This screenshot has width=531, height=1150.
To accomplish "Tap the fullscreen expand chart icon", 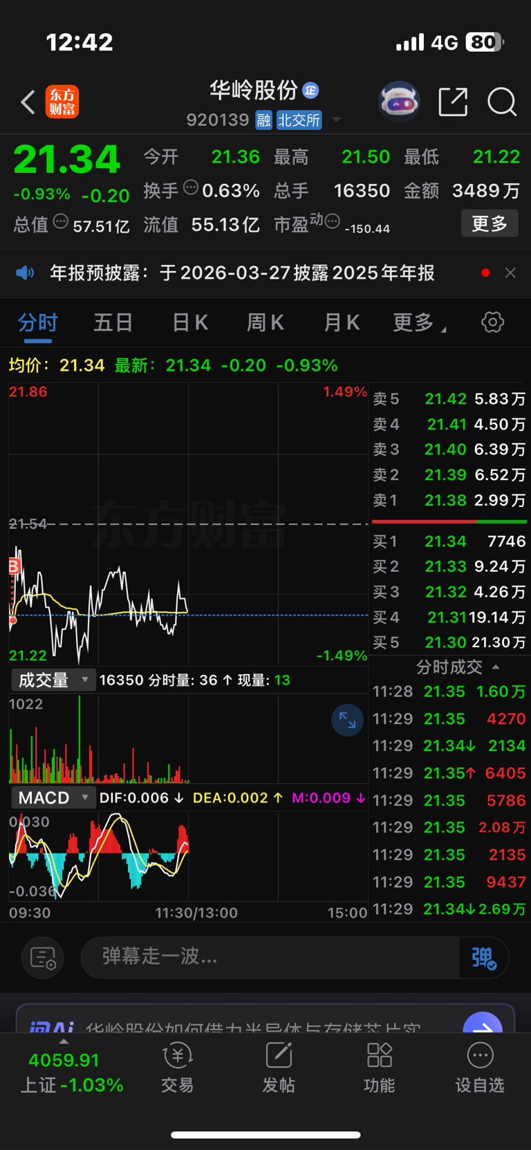I will 348,721.
